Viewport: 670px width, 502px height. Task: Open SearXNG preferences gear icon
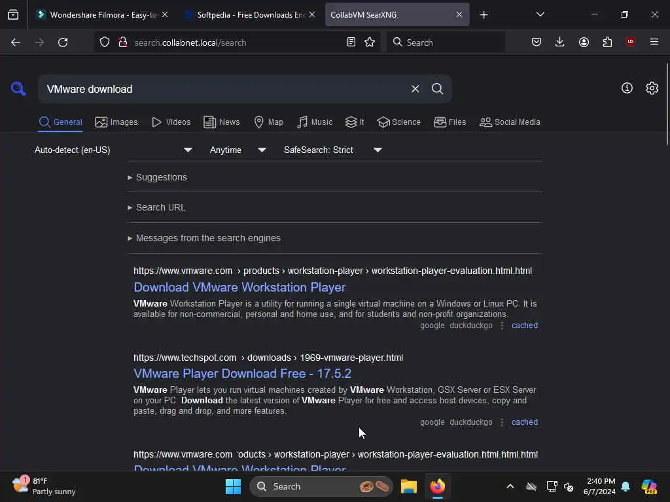point(652,88)
